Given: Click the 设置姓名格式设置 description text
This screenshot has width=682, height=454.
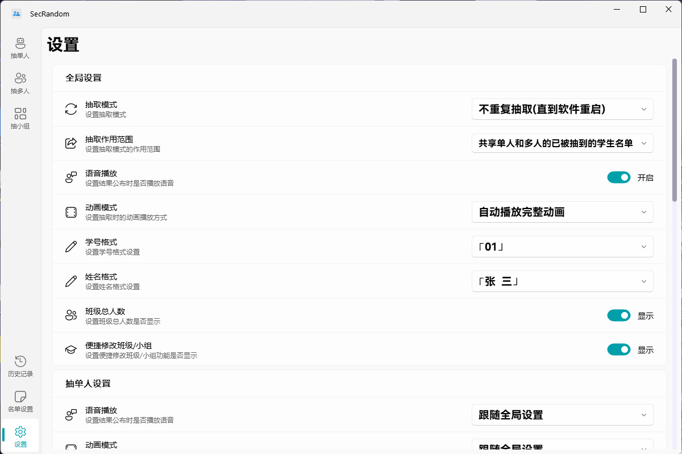Looking at the screenshot, I should tap(113, 287).
